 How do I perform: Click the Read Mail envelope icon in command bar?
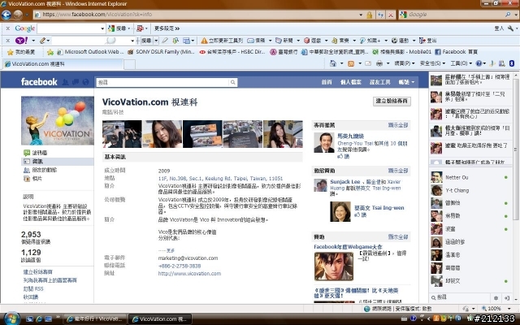coord(368,63)
